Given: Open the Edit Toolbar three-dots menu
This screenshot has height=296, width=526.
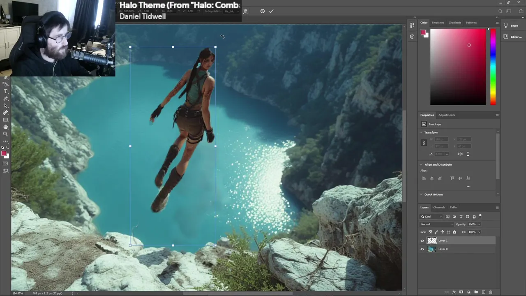Looking at the screenshot, I should coord(5,141).
